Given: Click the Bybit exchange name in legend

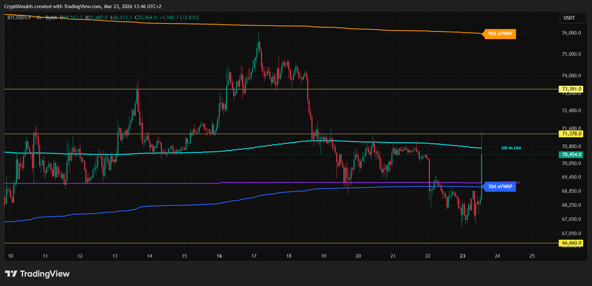Looking at the screenshot, I should (x=51, y=18).
